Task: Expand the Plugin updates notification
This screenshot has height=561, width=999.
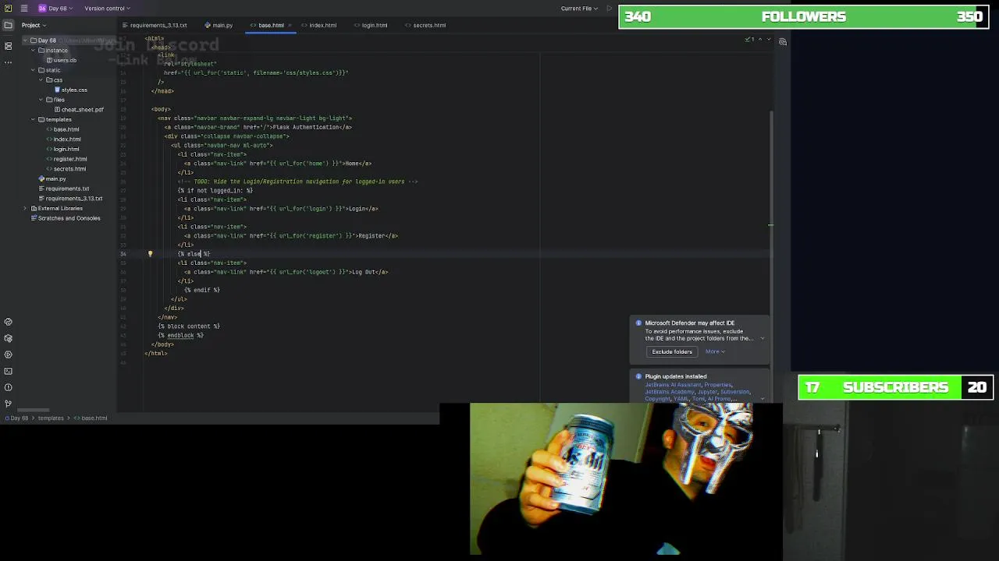Action: (x=763, y=399)
